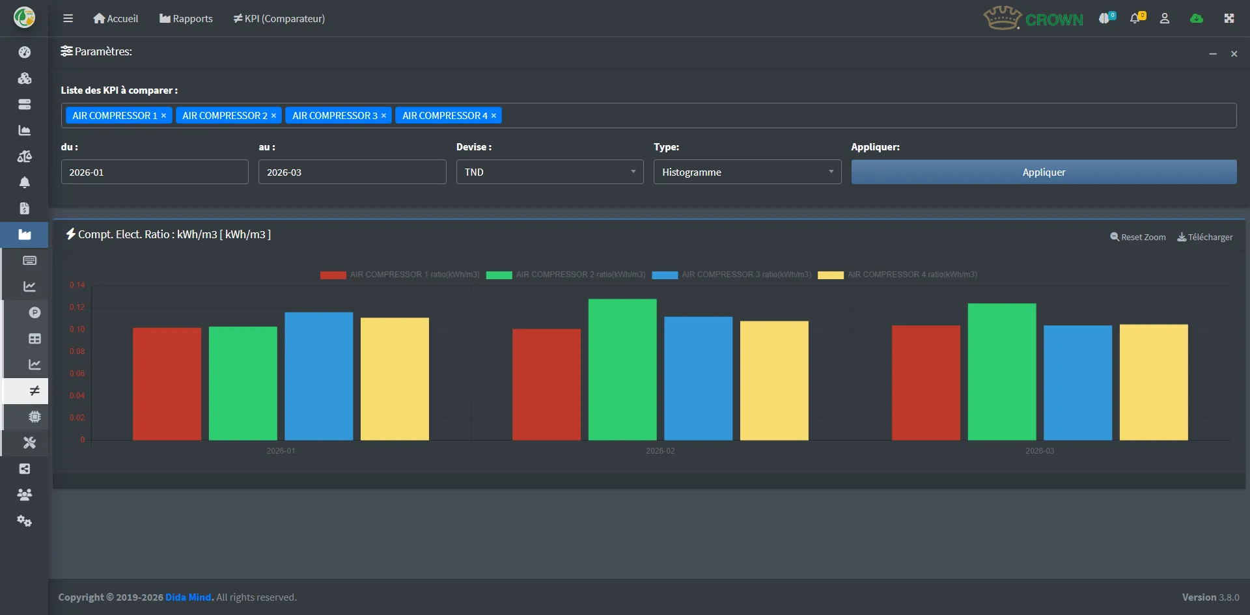Image resolution: width=1250 pixels, height=615 pixels.
Task: Open Rapports in top navigation
Action: pos(186,18)
